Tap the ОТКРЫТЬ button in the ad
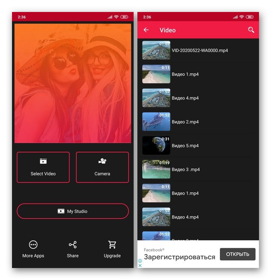Screen dimensions: 271x280 point(238,254)
